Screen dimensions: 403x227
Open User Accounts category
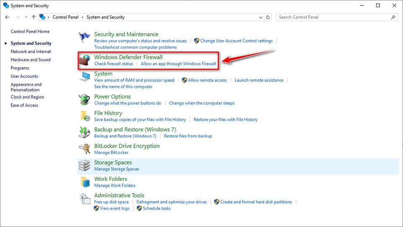(x=24, y=76)
